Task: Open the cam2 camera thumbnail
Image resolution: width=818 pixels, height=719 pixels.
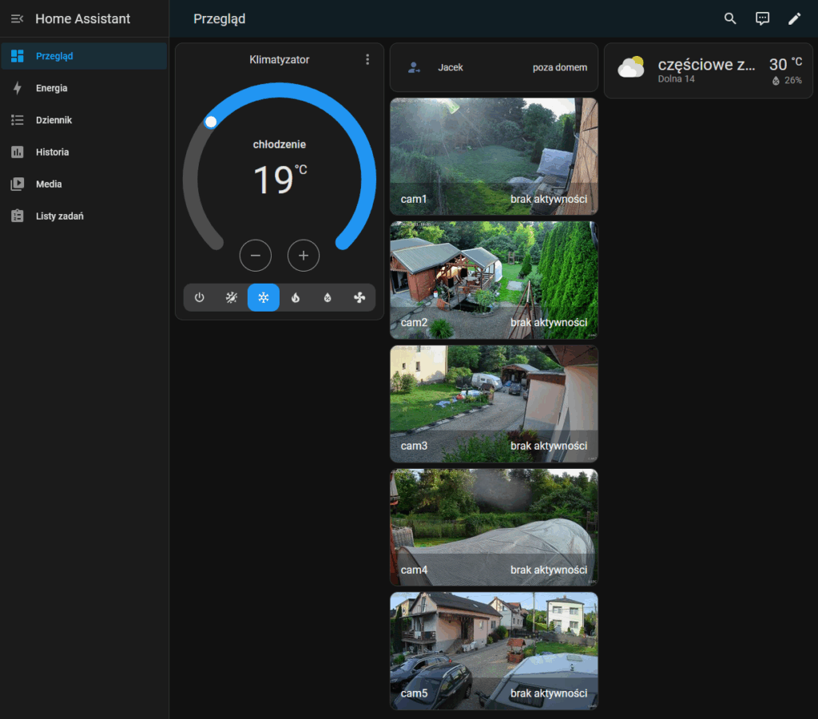Action: coord(494,280)
